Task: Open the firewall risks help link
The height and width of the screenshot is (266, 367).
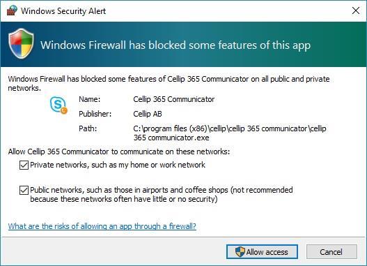Action: click(x=102, y=226)
